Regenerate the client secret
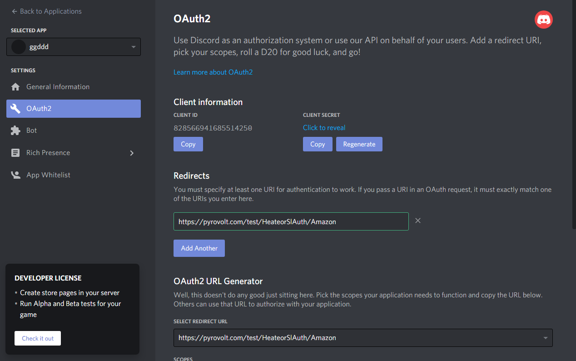This screenshot has height=361, width=576. point(359,144)
